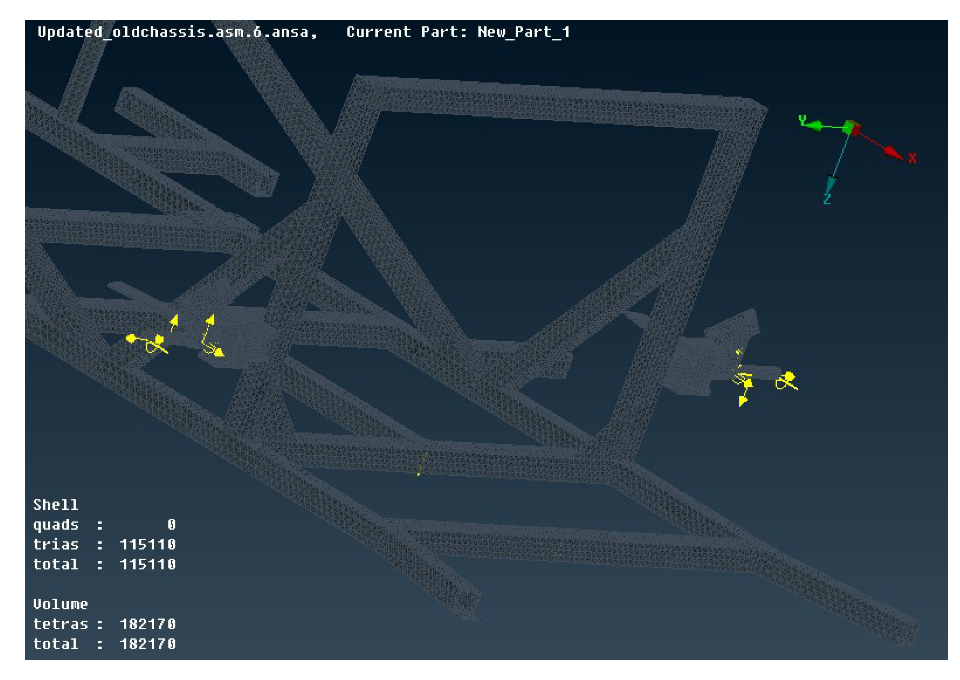The height and width of the screenshot is (680, 960).
Task: Click the red X axis arrowhead
Action: coord(892,153)
